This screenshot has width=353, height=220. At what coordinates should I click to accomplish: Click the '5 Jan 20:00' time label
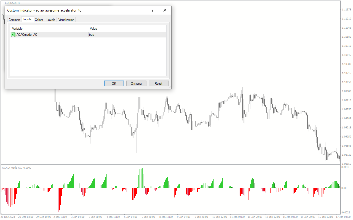tap(149, 217)
